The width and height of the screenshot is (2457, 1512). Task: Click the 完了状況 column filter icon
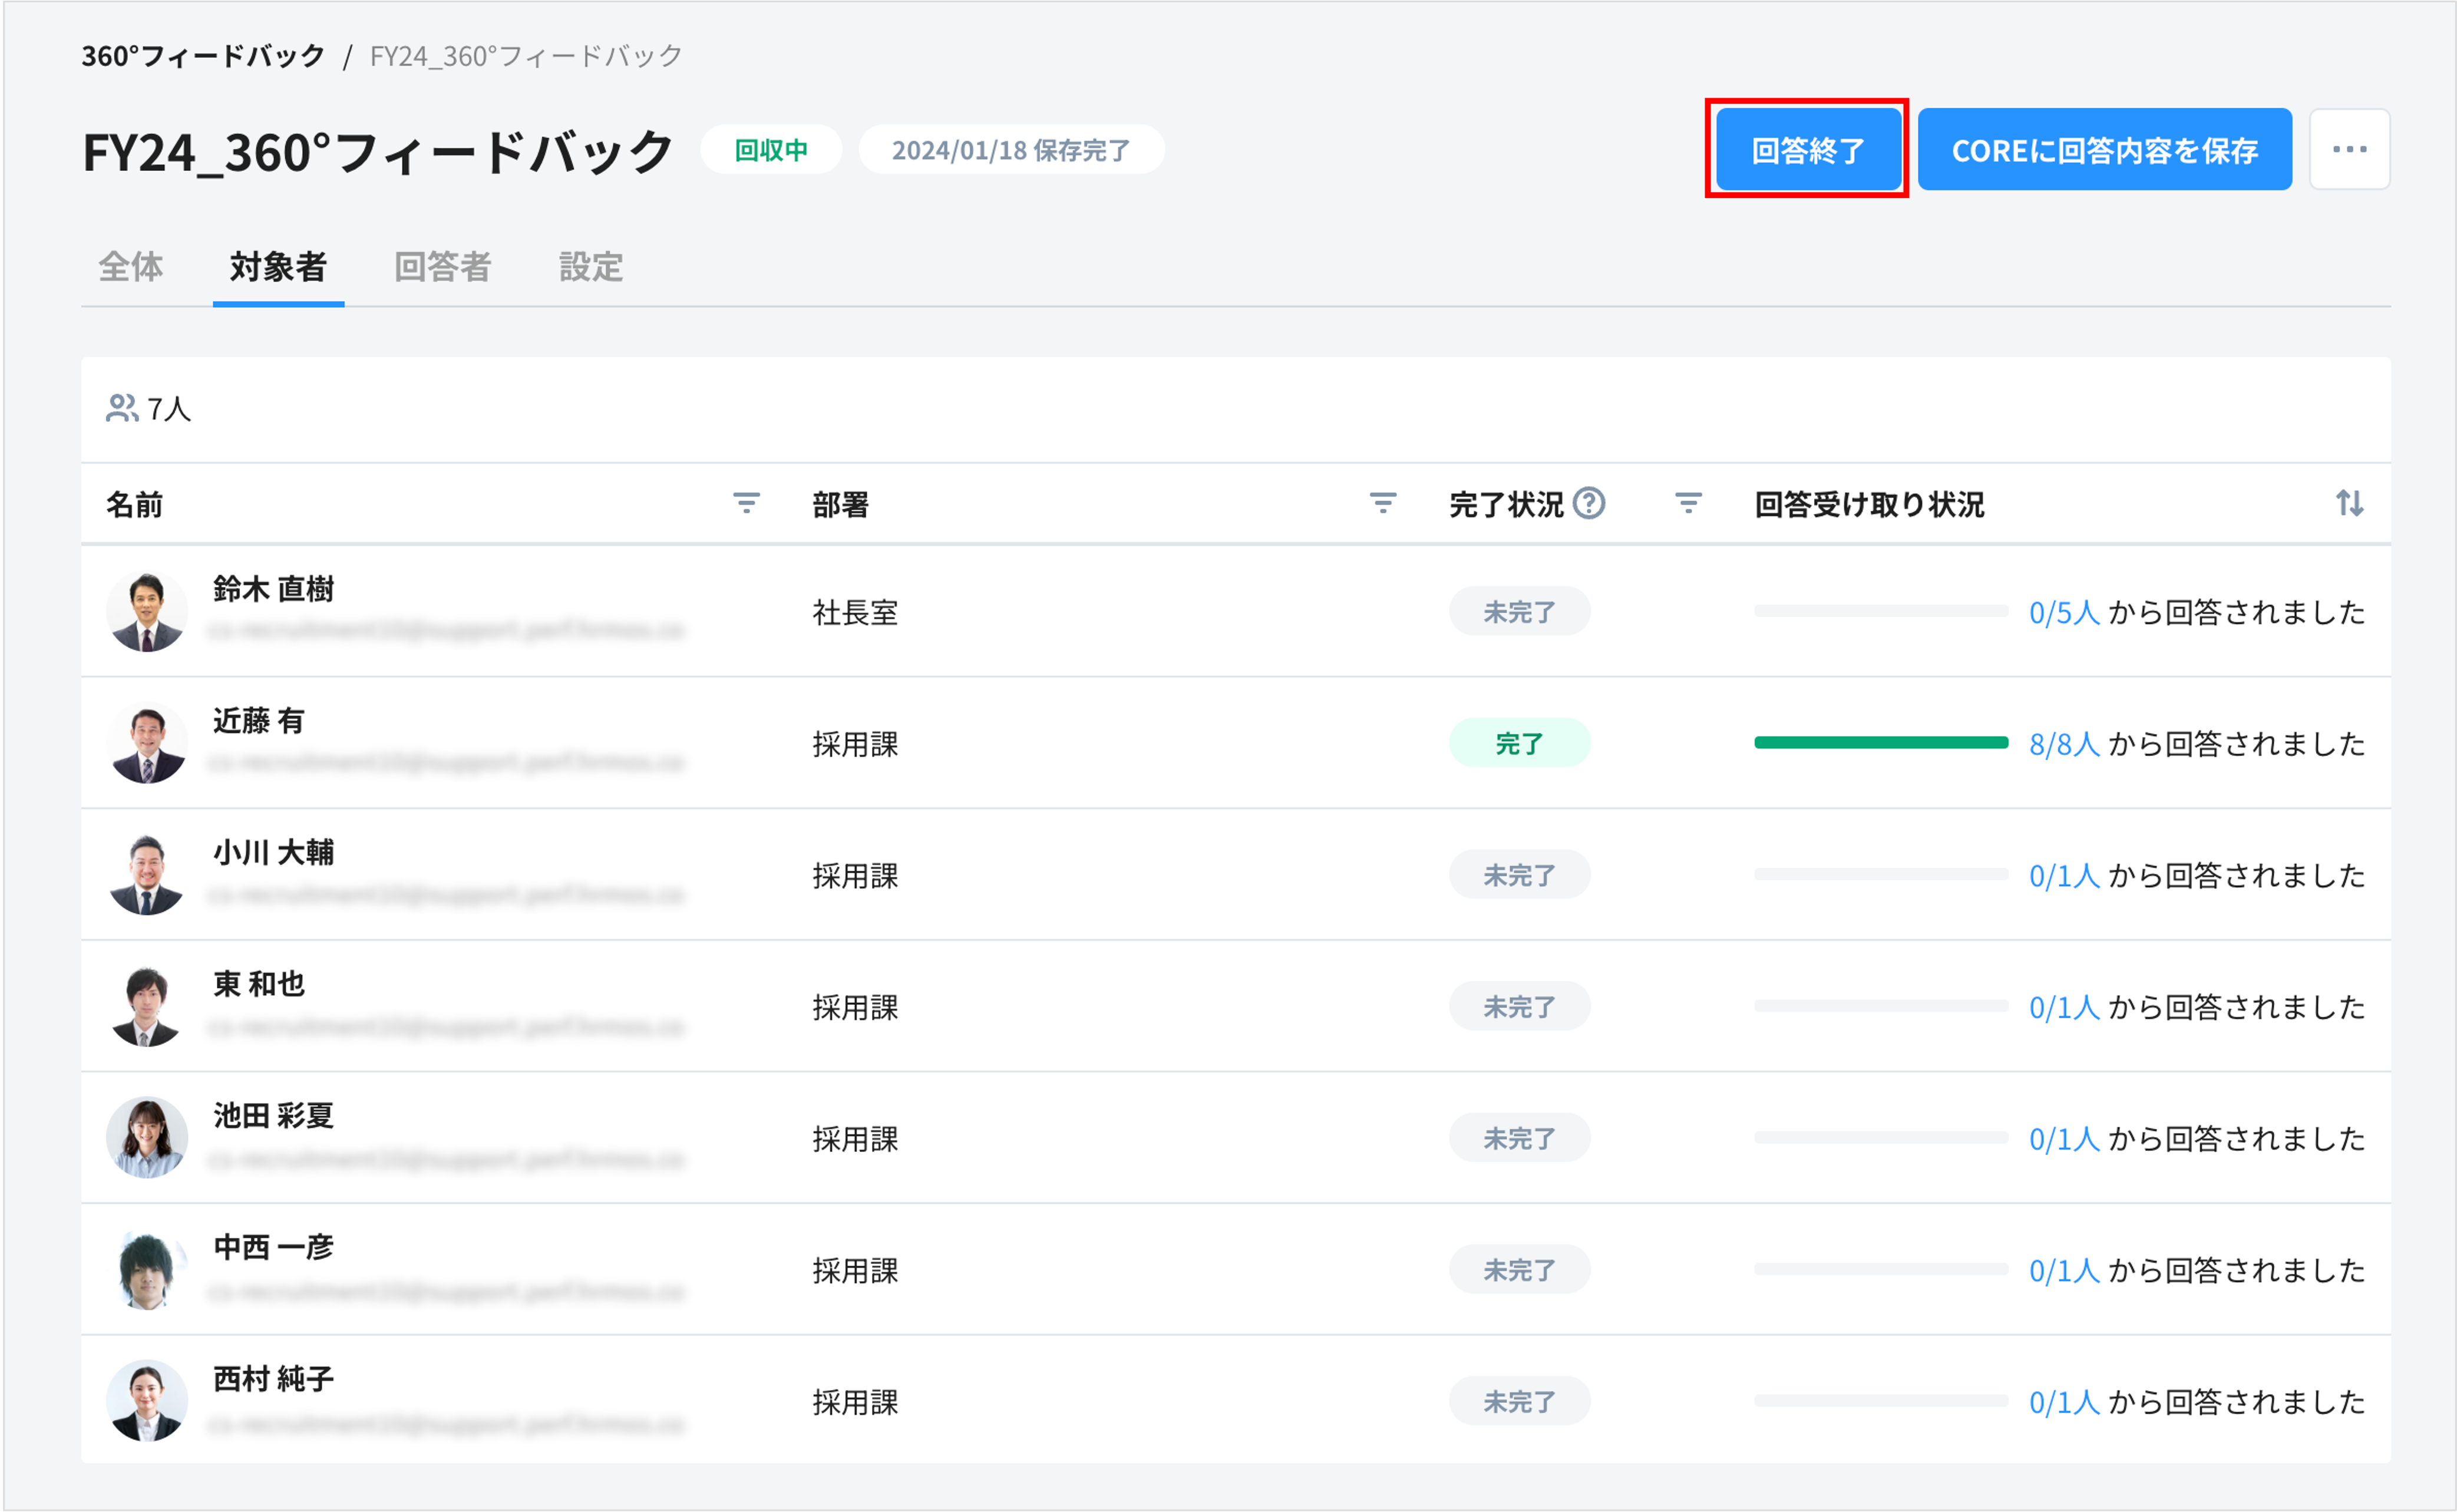(x=1688, y=503)
